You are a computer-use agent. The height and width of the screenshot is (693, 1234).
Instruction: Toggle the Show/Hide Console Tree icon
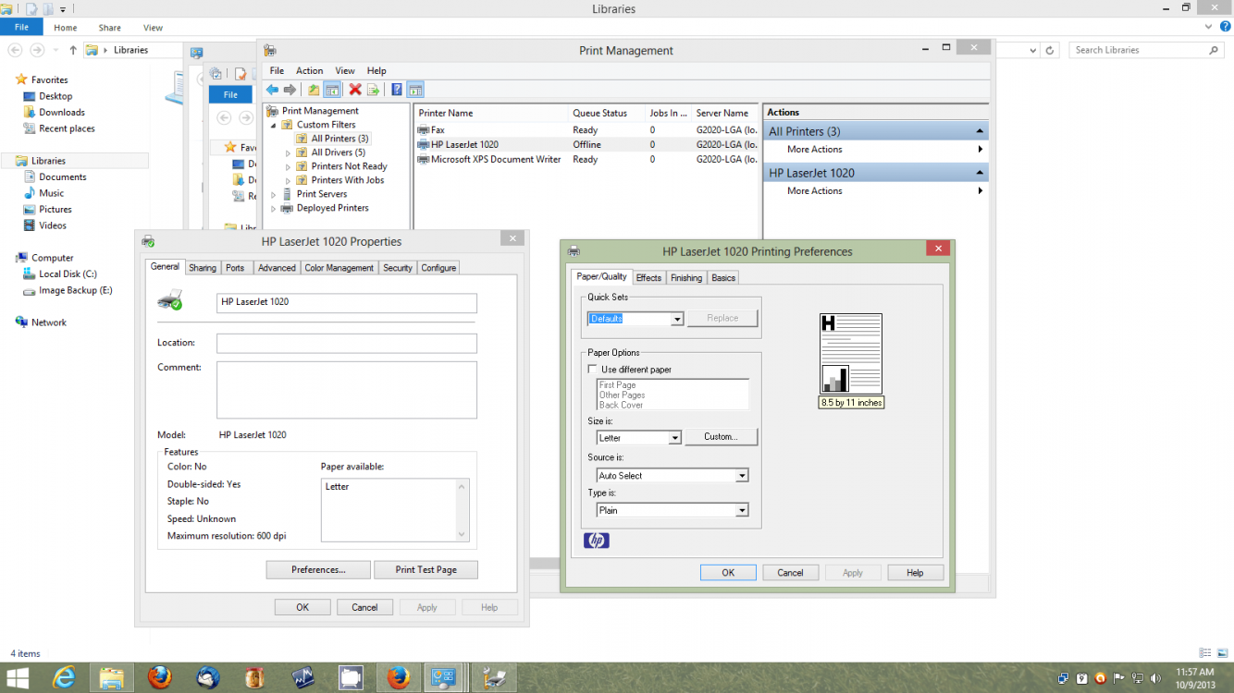click(x=331, y=90)
